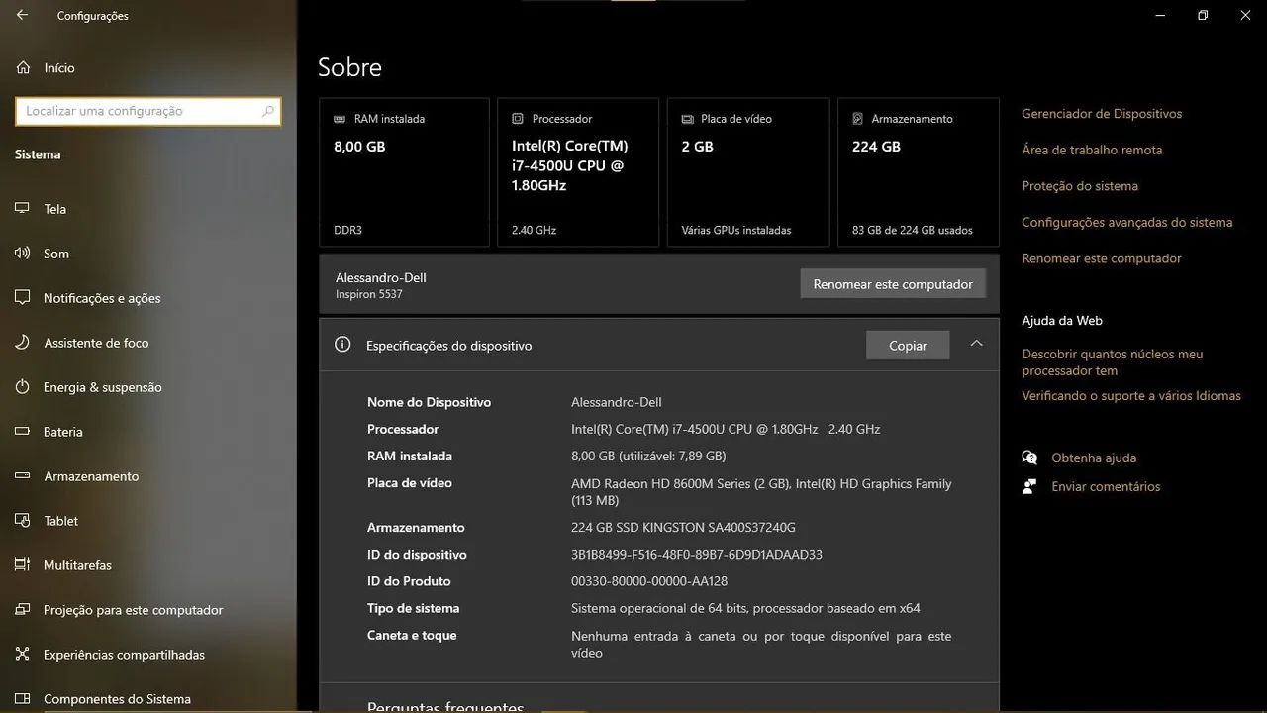Screen dimensions: 1267x713
Task: Open the Som settings page
Action: pos(148,254)
